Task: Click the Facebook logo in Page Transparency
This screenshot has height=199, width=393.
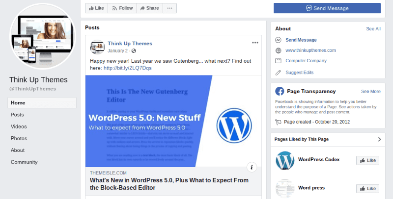Action: pyautogui.click(x=280, y=91)
